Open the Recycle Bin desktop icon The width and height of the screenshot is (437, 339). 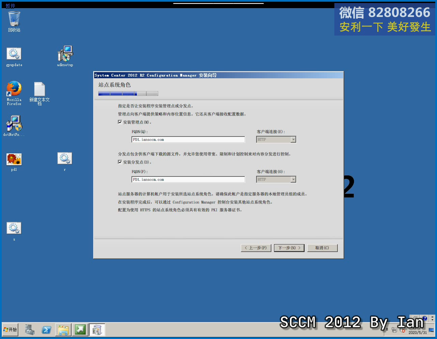tap(14, 21)
